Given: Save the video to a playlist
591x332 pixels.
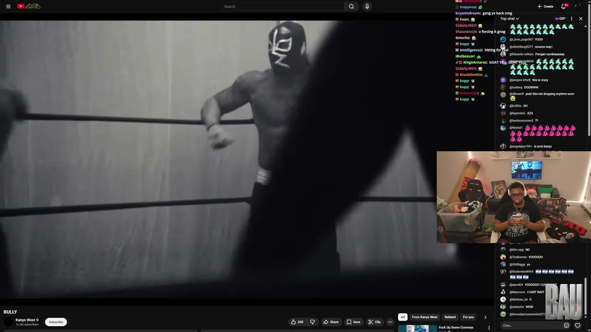Looking at the screenshot, I should coord(353,322).
